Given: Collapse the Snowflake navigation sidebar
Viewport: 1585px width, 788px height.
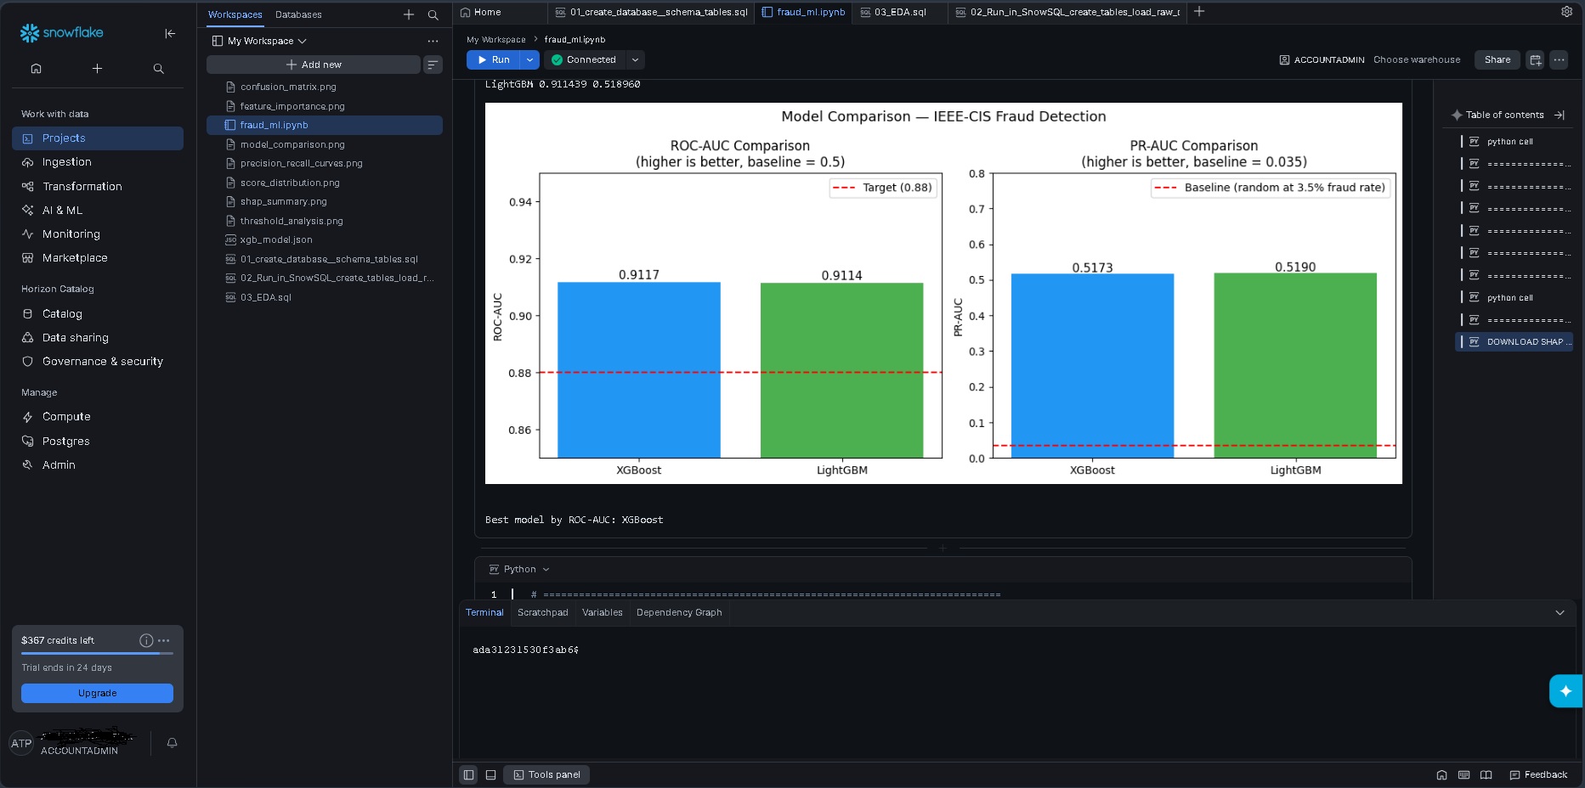Looking at the screenshot, I should coord(170,33).
